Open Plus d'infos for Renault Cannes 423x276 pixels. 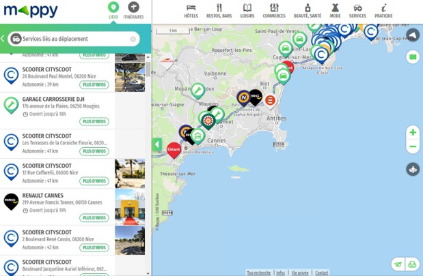tap(94, 218)
